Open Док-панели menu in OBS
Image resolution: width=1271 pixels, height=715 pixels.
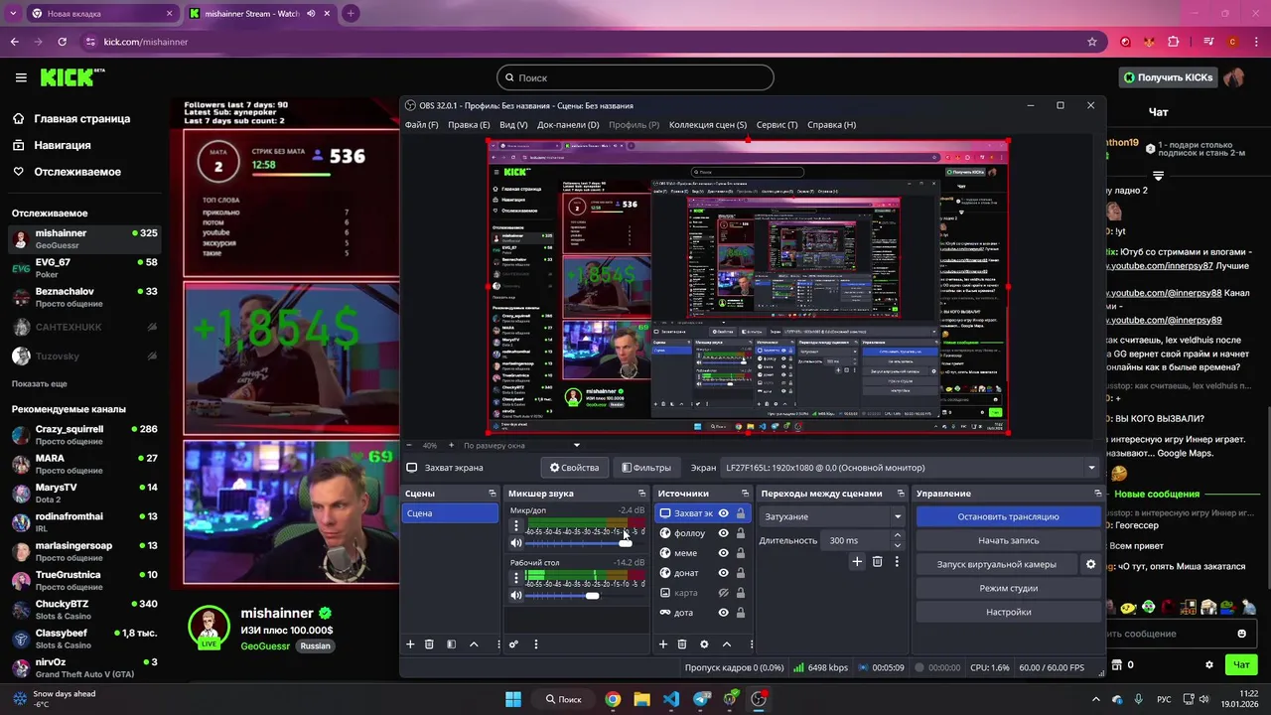[x=568, y=125]
